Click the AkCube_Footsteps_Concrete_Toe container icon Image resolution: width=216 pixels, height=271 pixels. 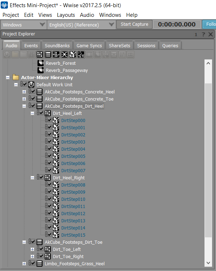(40, 99)
